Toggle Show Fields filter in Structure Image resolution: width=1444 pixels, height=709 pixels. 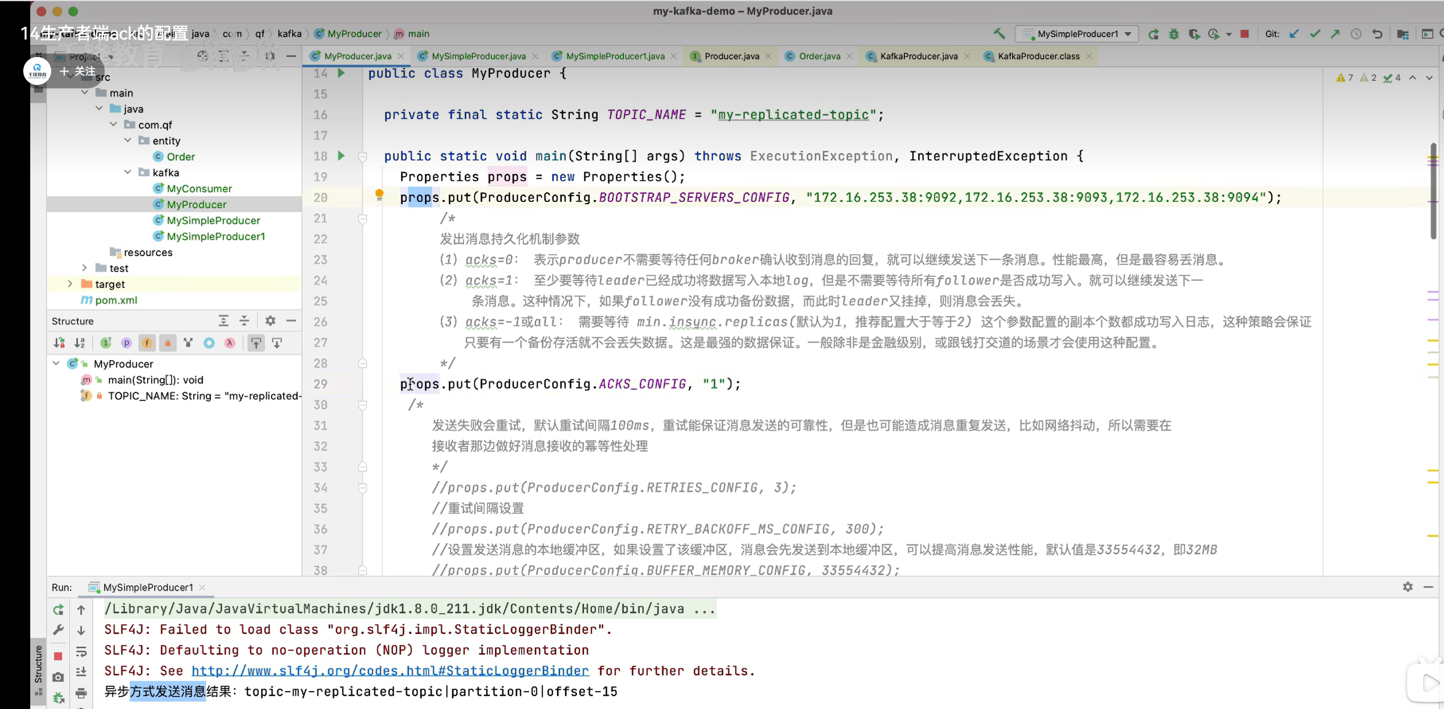(x=147, y=343)
